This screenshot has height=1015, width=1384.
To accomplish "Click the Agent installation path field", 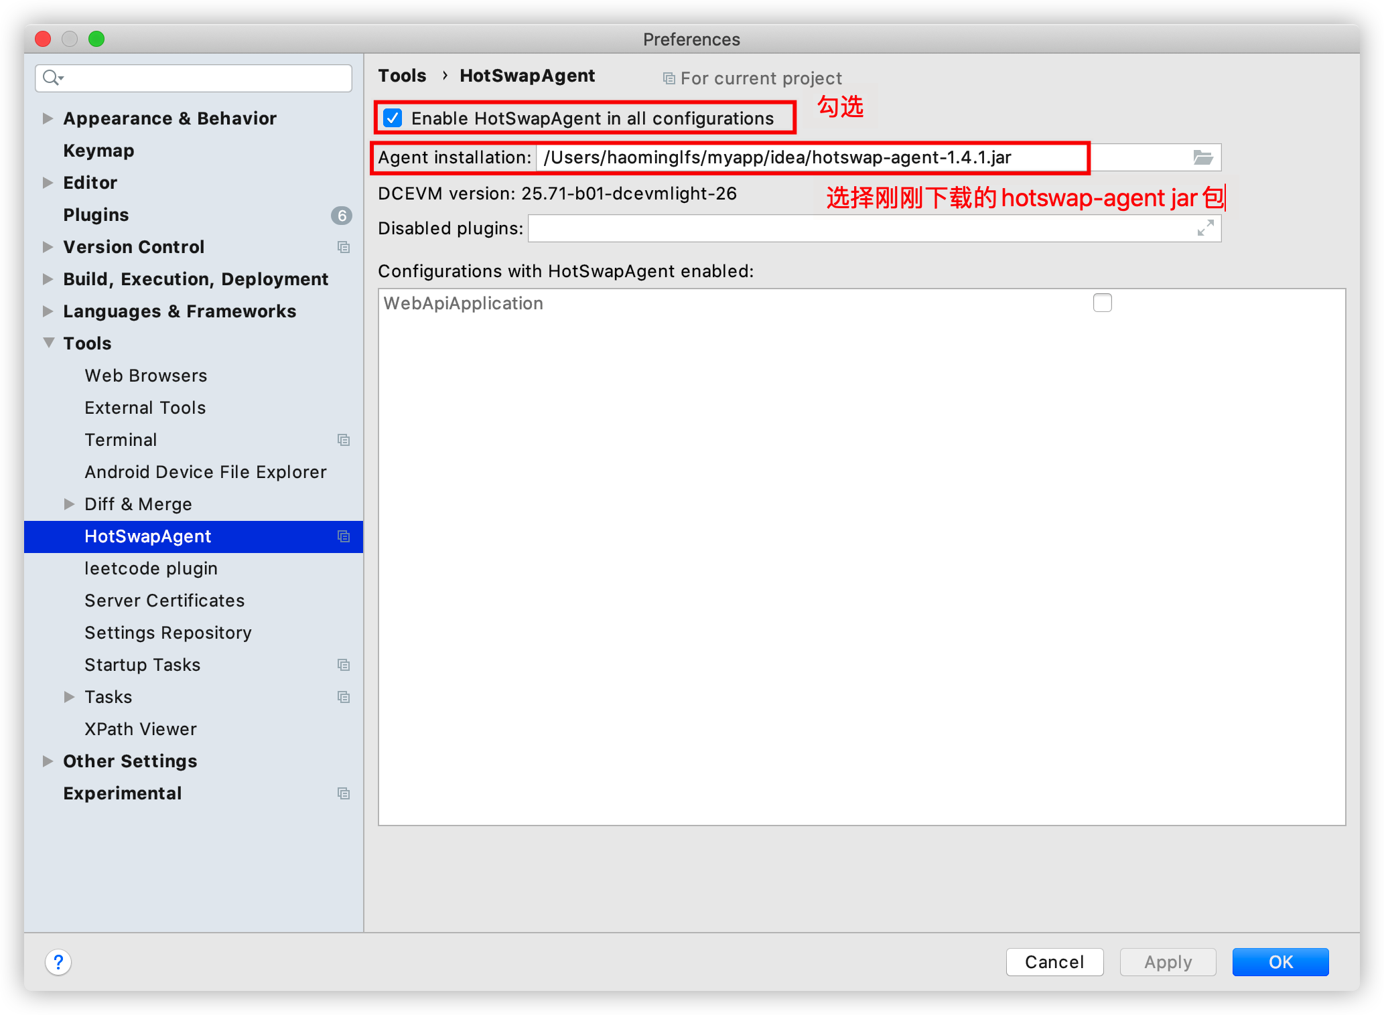I will [x=878, y=157].
